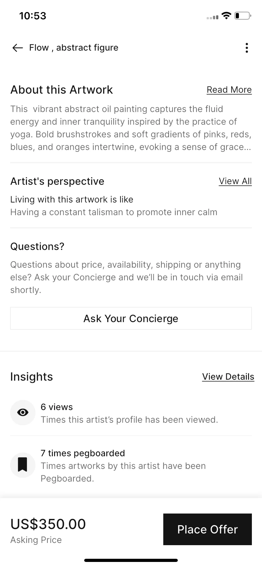Select the 7 times pegboarded row
The image size is (262, 567).
pos(131,466)
